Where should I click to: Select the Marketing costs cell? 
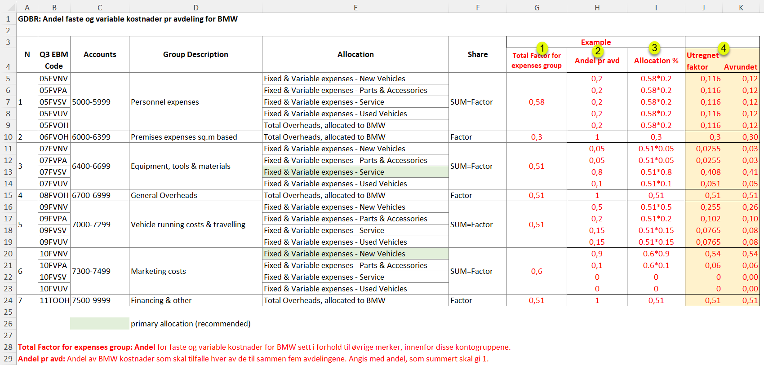[195, 271]
